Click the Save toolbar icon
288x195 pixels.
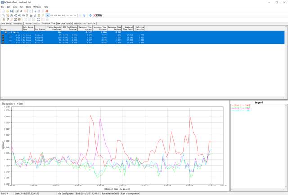click(10, 11)
